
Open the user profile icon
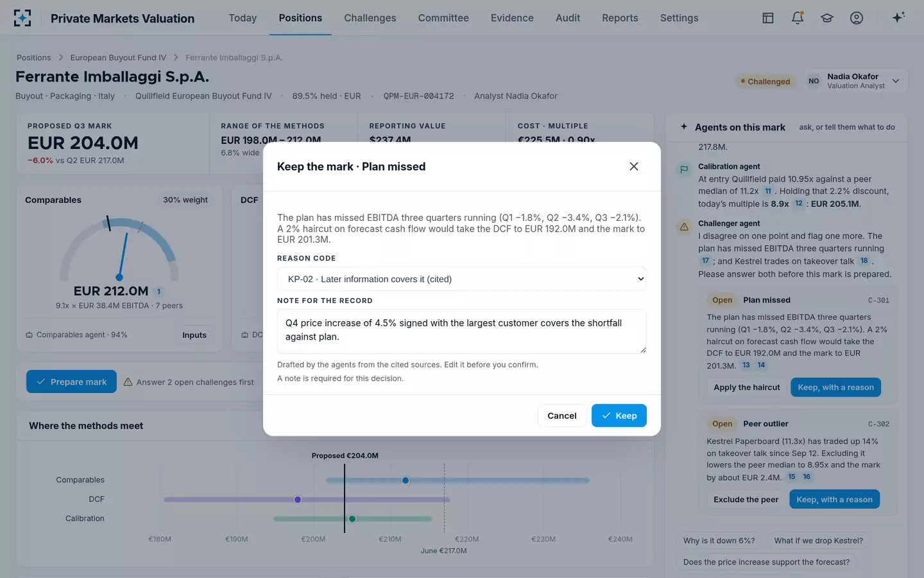pyautogui.click(x=857, y=18)
